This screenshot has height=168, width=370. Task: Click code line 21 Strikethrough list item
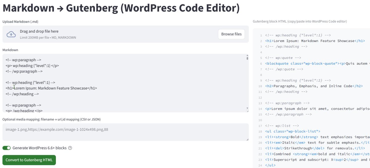tap(315, 148)
